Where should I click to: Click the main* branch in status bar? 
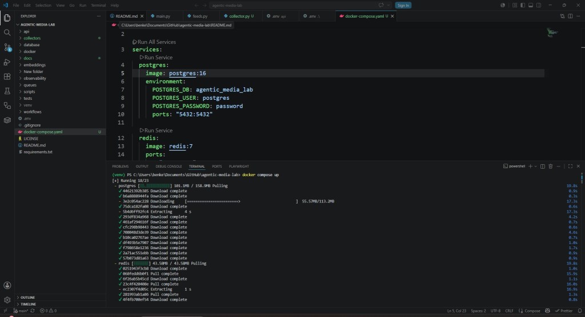tap(21, 311)
